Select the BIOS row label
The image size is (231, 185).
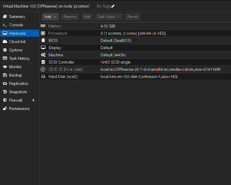[53, 40]
